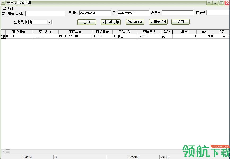Click the 总数量 total quantity field
Screen dimensions: 230x159
pyautogui.click(x=80, y=157)
